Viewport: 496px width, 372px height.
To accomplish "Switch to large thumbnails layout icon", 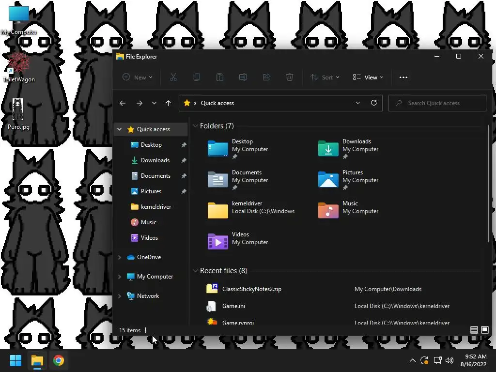I will pos(484,330).
